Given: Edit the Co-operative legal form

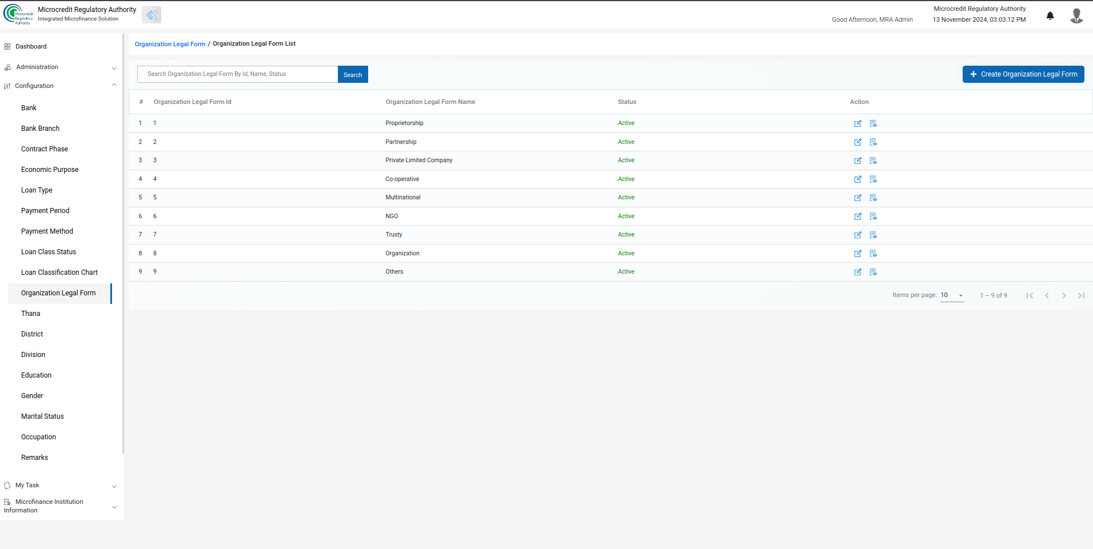Looking at the screenshot, I should tap(857, 179).
